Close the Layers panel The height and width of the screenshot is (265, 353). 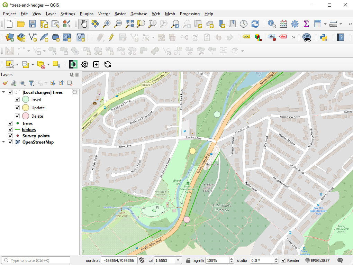coord(77,75)
